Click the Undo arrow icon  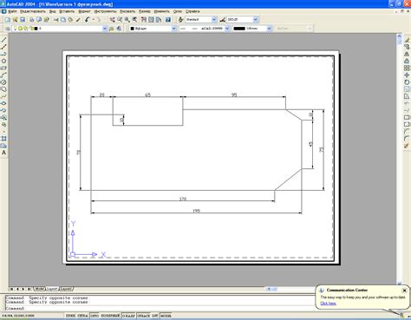88,20
